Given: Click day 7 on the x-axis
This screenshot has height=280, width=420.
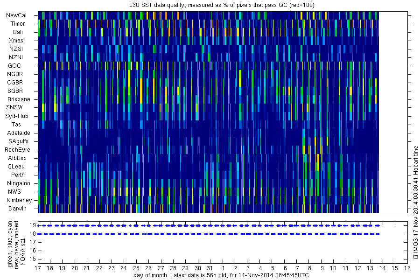Looking at the screenshot, I should point(297,268).
